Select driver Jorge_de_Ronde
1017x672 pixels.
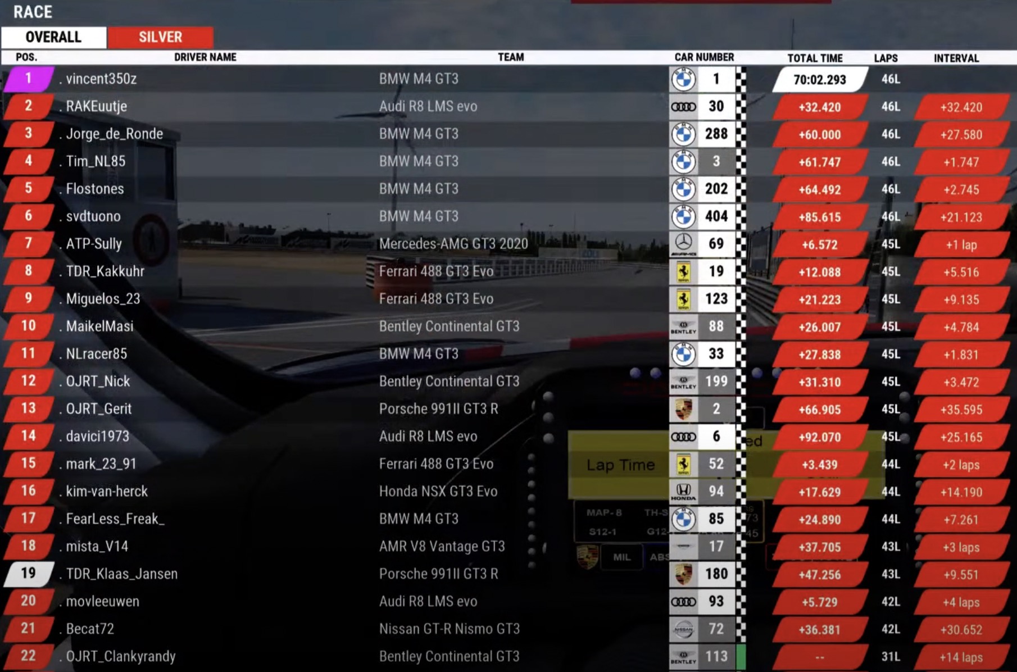coord(114,134)
